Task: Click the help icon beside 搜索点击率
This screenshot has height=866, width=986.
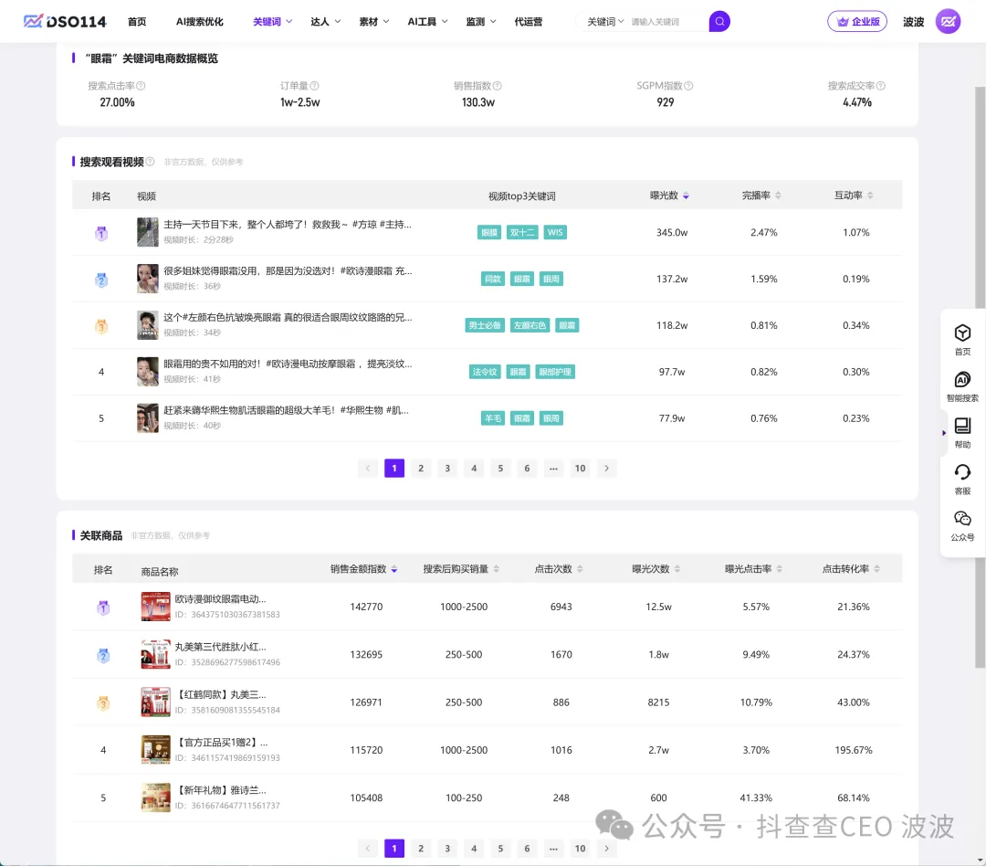Action: pyautogui.click(x=141, y=86)
